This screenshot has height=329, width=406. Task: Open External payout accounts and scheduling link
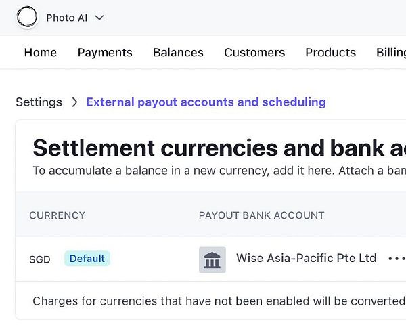[206, 102]
